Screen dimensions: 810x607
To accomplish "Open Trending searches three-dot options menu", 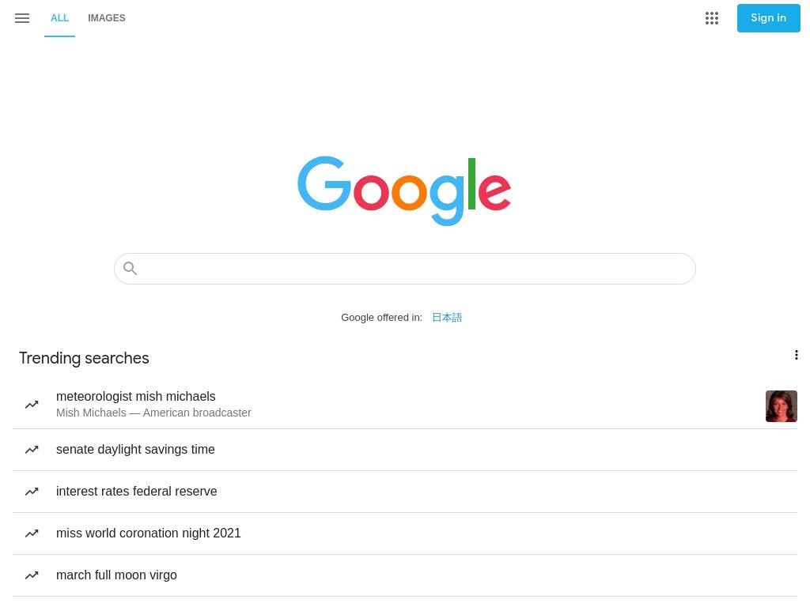I will pyautogui.click(x=796, y=355).
